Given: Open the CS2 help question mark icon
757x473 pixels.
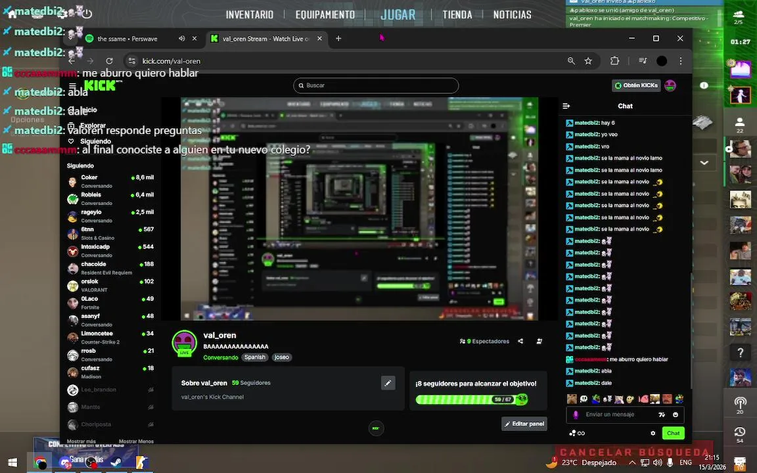Looking at the screenshot, I should pyautogui.click(x=740, y=353).
